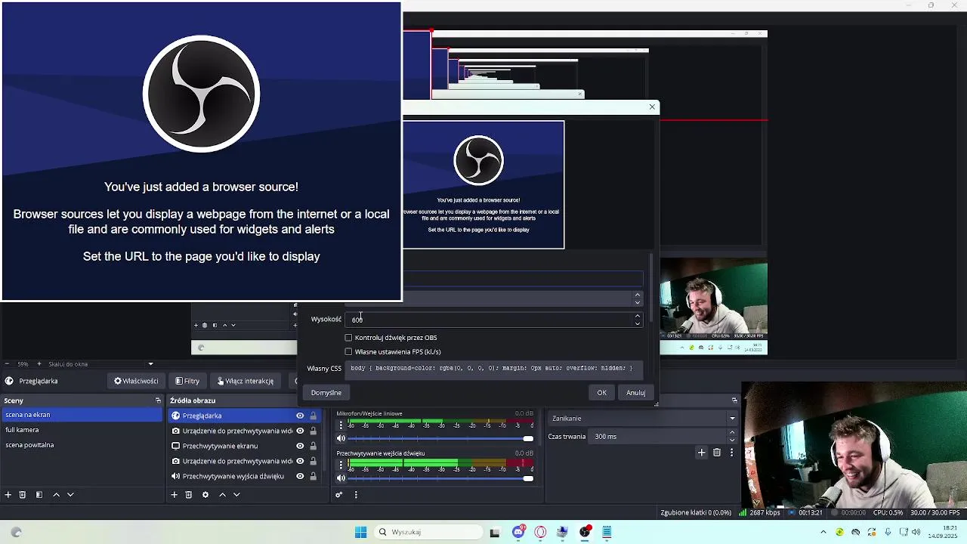Open Przechwytywanie wejścia dźwięku channel options dots
The width and height of the screenshot is (967, 544).
(341, 465)
